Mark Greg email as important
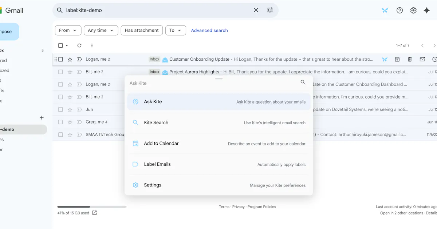This screenshot has width=437, height=229. click(79, 122)
